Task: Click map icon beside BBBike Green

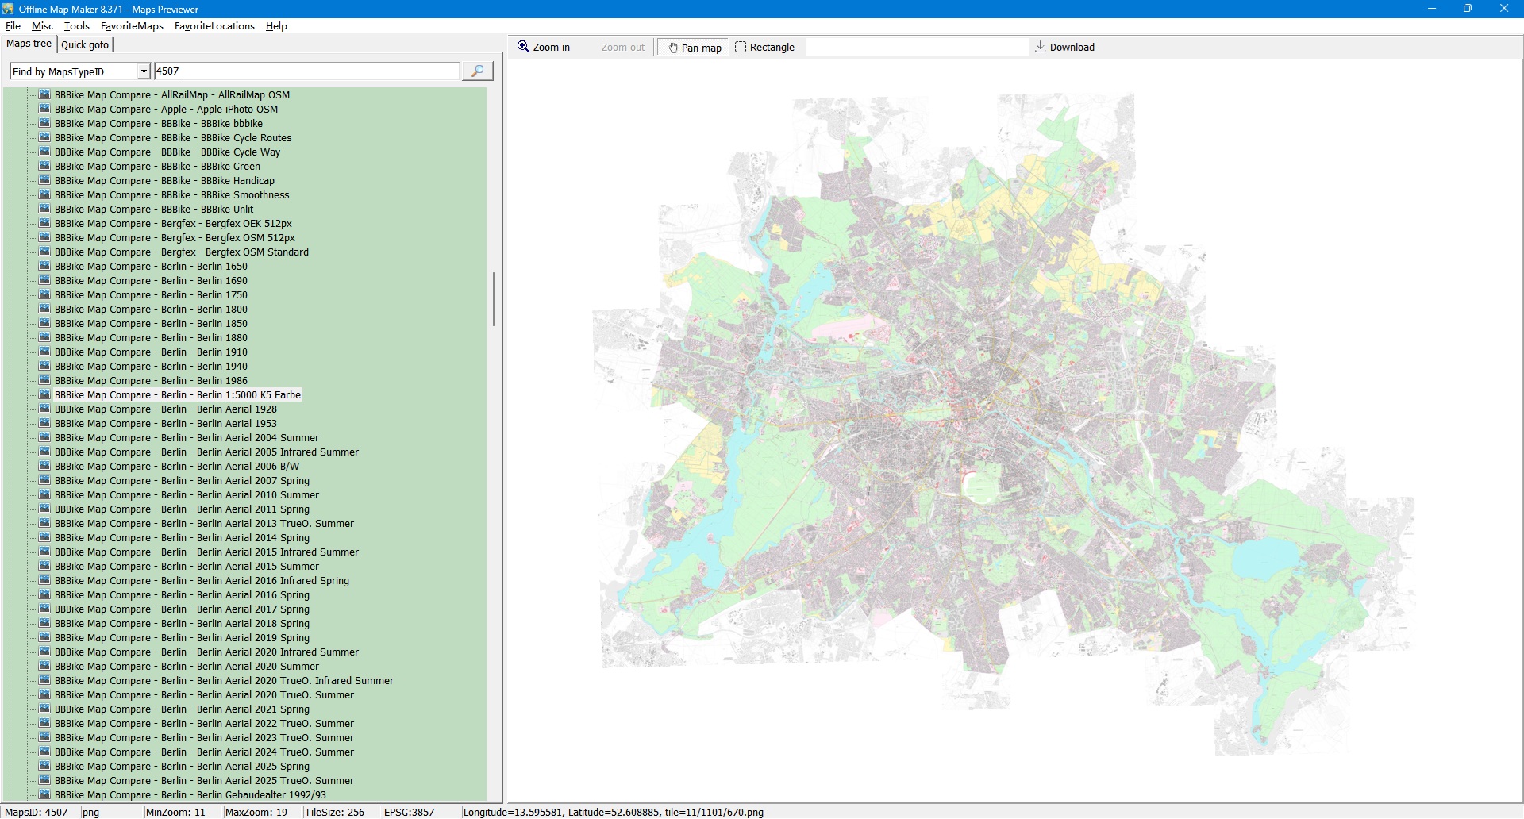Action: pos(44,166)
